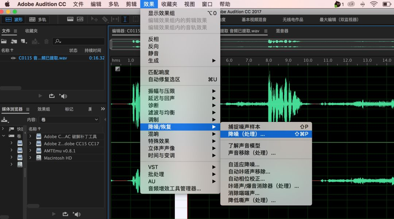Choose 捕捉噪声样本 from submenu
This screenshot has width=394, height=219.
coord(266,127)
